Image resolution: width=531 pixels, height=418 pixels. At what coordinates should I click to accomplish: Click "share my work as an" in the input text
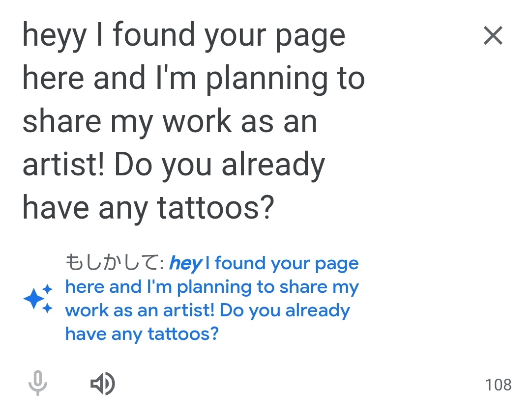coord(170,123)
